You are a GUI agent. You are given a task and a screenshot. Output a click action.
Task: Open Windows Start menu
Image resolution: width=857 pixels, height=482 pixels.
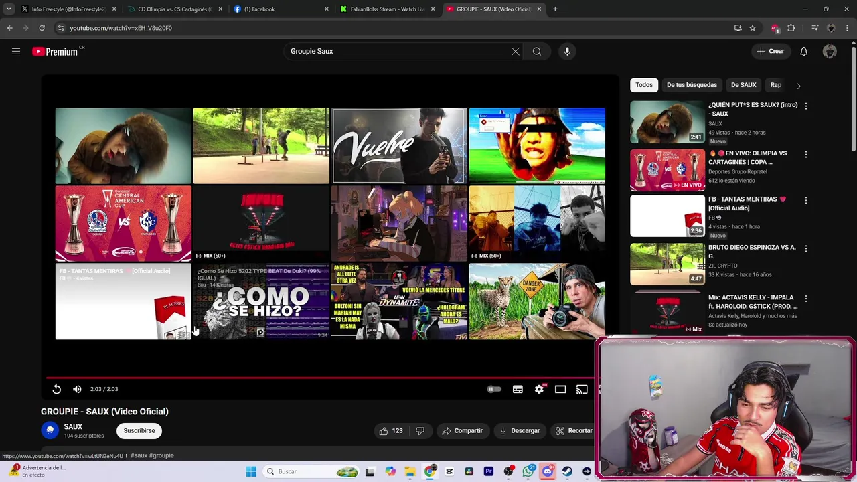(251, 471)
